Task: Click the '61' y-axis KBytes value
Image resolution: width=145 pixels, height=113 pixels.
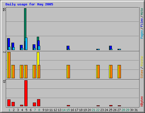Action: [x=4, y=81]
